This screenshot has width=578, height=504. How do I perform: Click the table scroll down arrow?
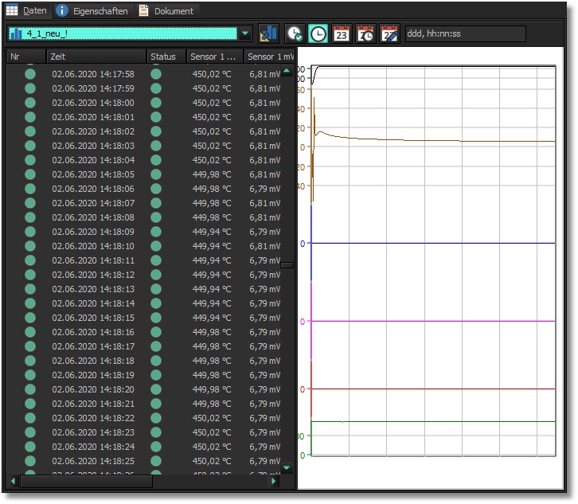pos(287,468)
